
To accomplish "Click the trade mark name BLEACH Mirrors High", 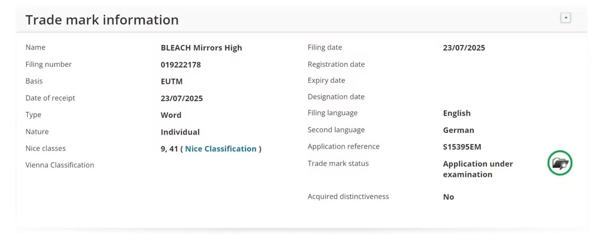I will 201,48.
